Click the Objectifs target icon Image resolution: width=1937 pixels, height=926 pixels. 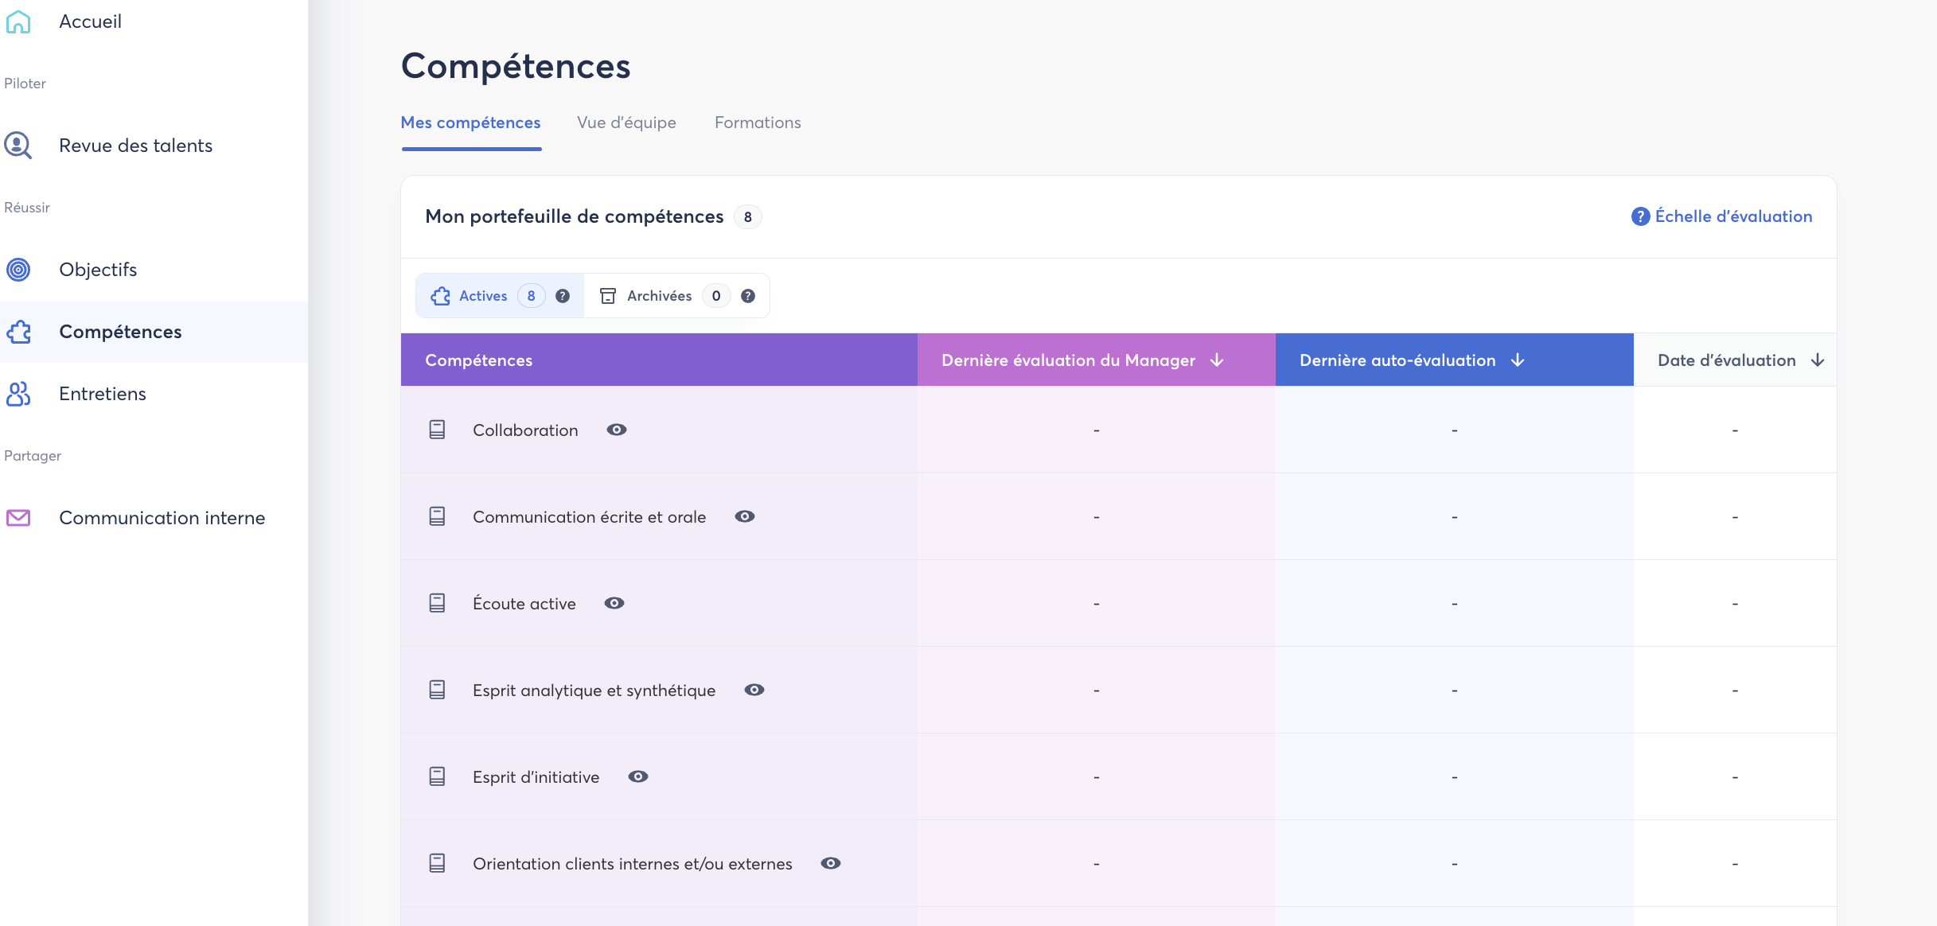pos(18,270)
